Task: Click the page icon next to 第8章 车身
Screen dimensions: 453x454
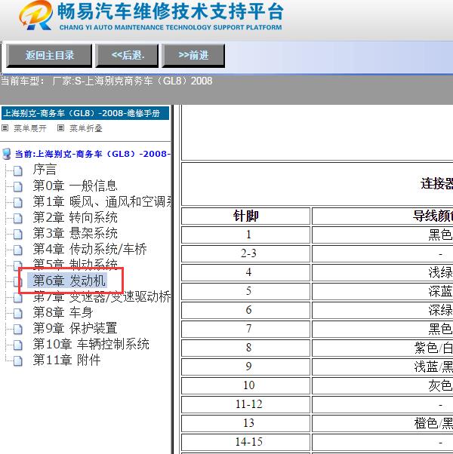Action: pos(18,314)
